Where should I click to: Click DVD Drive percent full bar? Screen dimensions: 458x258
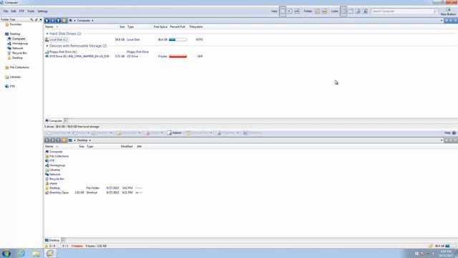pyautogui.click(x=177, y=56)
